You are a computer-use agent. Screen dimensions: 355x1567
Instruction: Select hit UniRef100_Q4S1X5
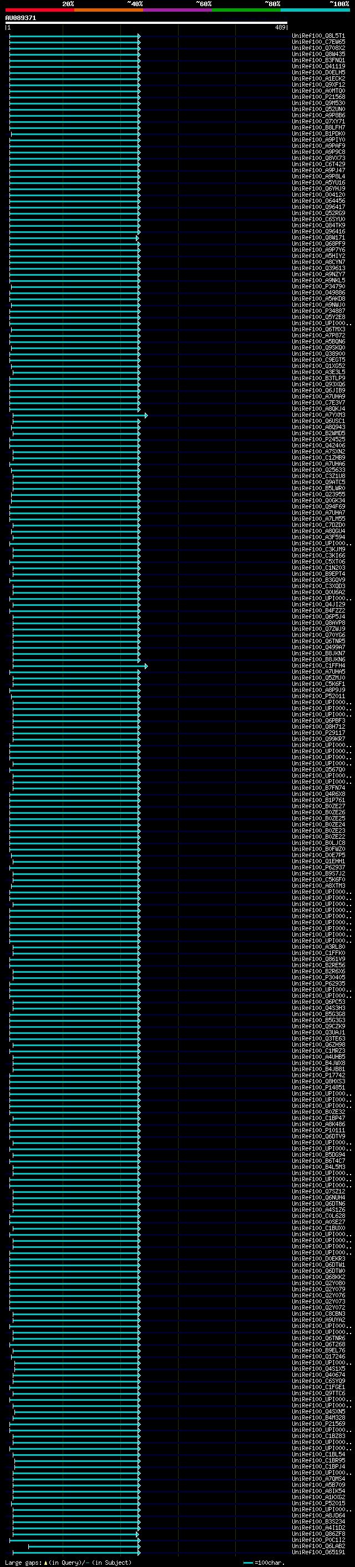[x=318, y=1369]
